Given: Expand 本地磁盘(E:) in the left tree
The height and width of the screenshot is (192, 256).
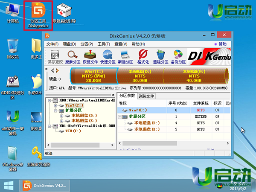Looking at the screenshot, I should 61,121.
